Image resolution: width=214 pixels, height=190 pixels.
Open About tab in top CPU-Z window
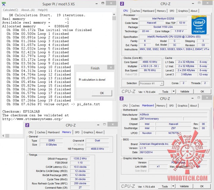(194, 11)
